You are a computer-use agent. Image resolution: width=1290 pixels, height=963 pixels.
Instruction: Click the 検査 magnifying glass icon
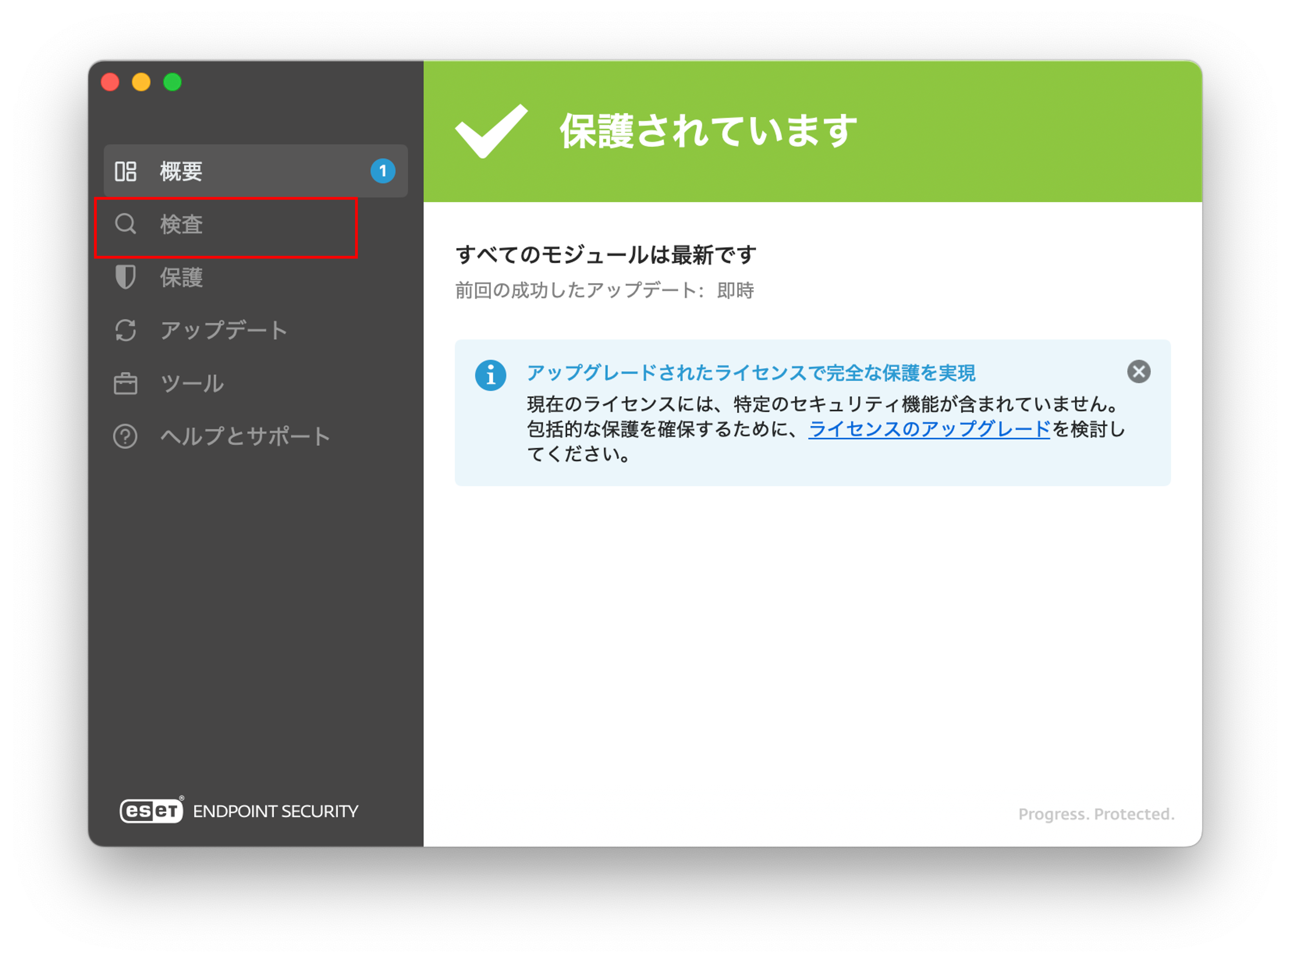coord(125,224)
